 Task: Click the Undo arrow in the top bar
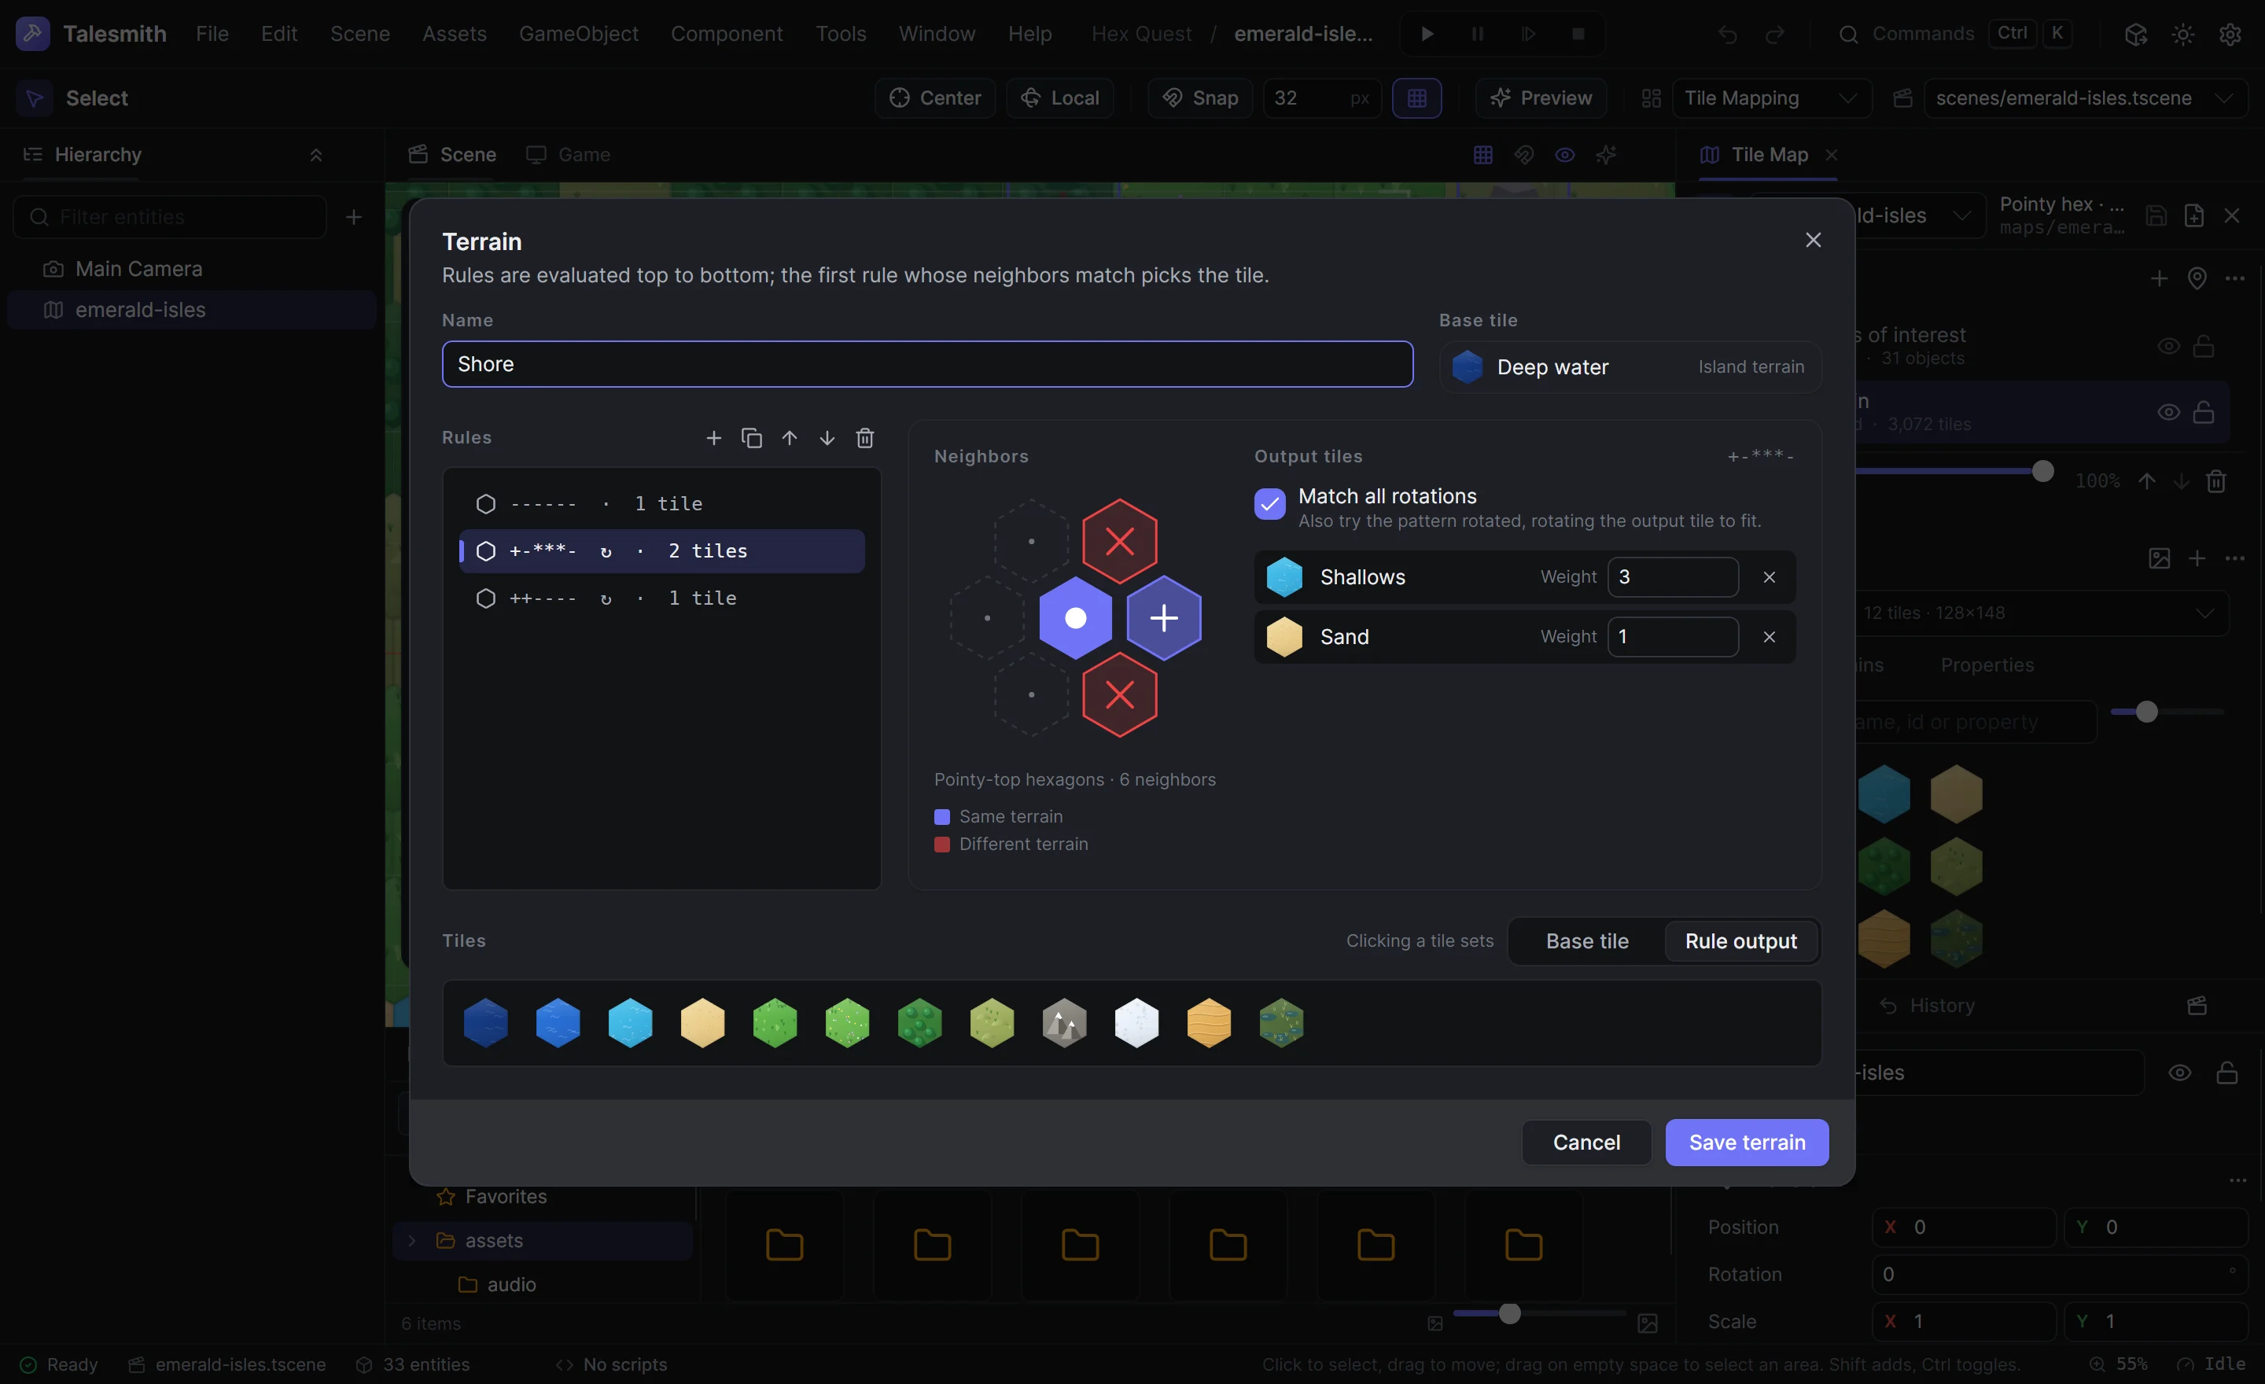coord(1727,34)
